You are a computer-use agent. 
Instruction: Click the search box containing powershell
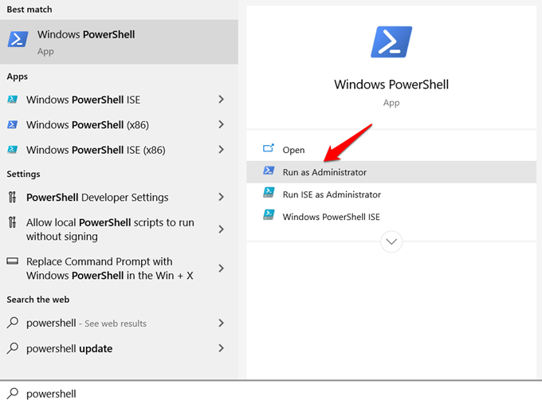point(271,394)
